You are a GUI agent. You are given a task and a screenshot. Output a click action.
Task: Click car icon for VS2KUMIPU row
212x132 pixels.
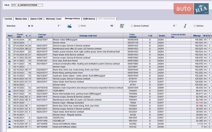coord(10,91)
